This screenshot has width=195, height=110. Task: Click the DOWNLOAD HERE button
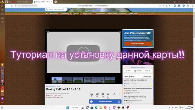click(105, 101)
